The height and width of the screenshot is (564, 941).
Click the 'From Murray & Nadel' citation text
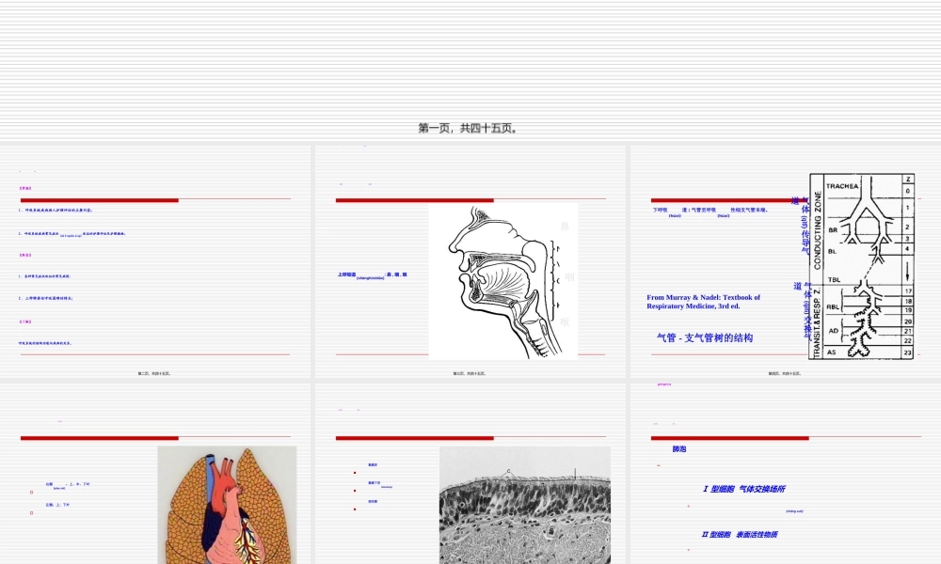pyautogui.click(x=704, y=302)
